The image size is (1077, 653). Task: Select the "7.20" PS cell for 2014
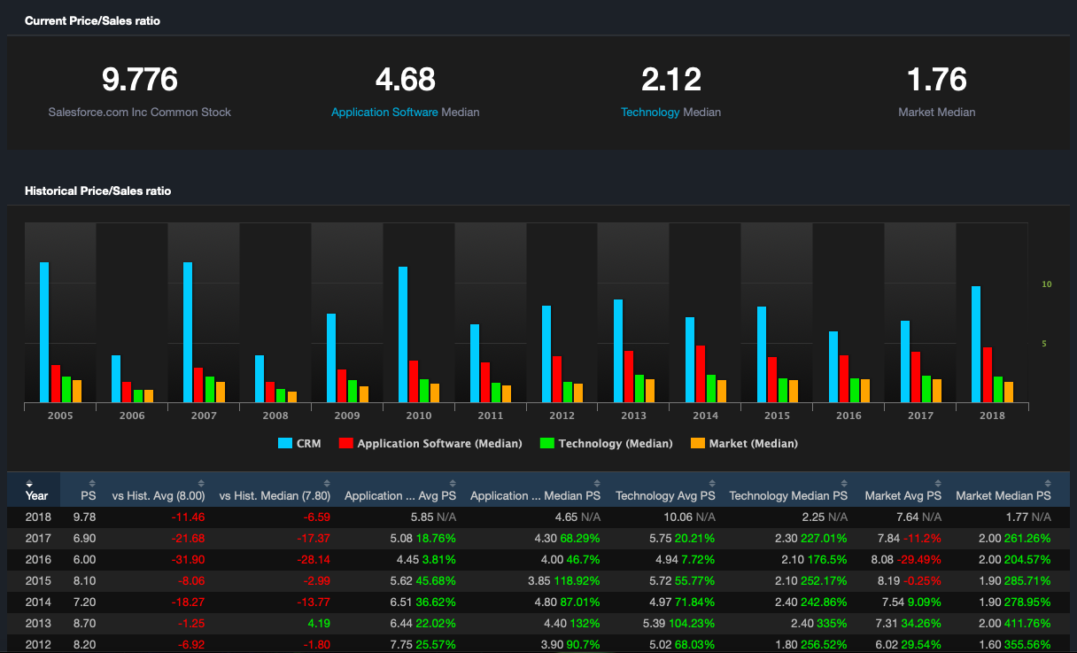pyautogui.click(x=84, y=602)
